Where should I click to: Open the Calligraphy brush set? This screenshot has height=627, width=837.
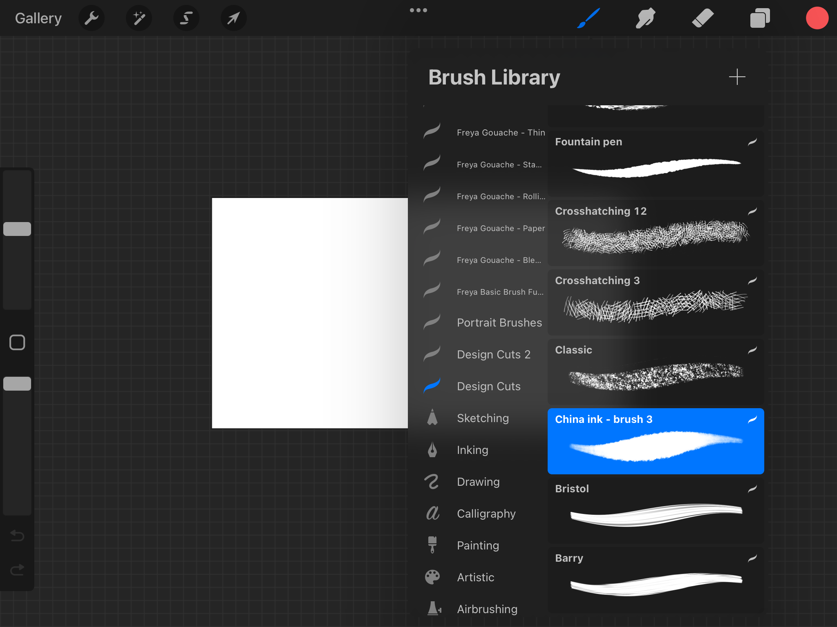coord(486,514)
